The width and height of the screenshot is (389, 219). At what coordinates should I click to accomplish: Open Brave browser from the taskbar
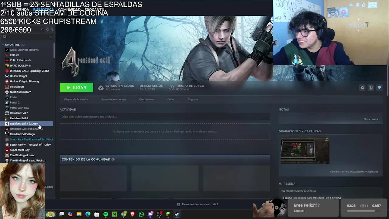[133, 214]
